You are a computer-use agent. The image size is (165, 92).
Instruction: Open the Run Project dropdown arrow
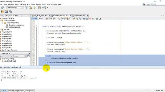click(x=37, y=8)
